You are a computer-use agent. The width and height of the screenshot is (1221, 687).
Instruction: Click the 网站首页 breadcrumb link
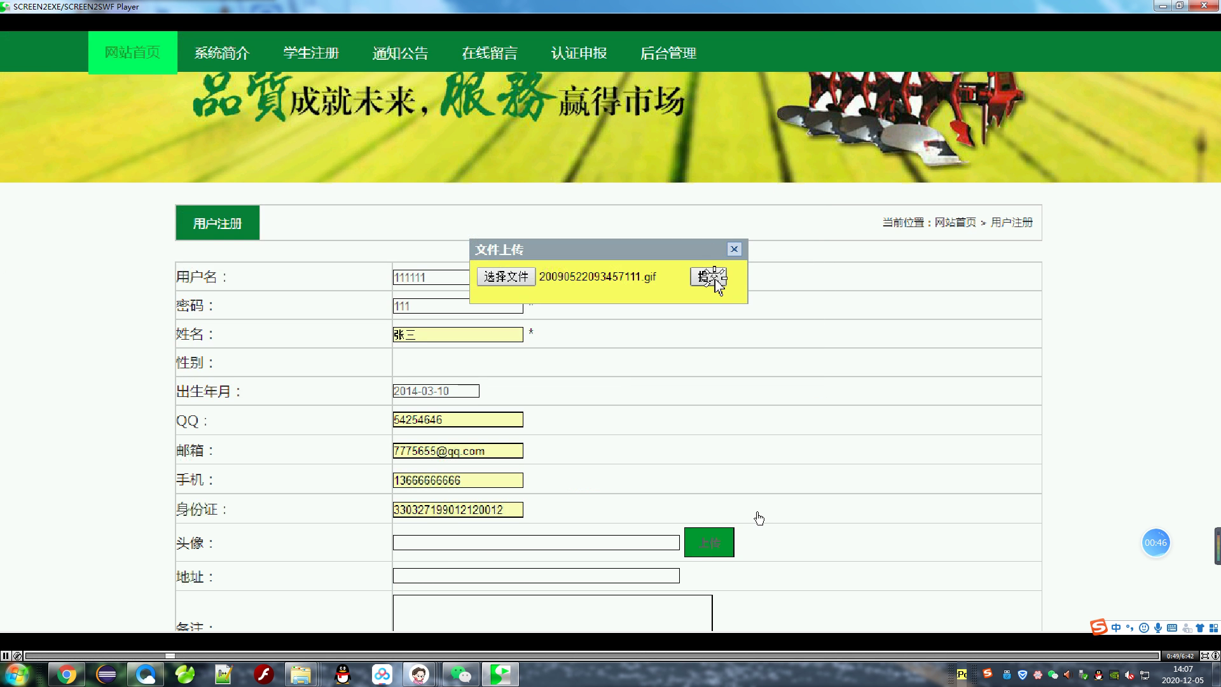coord(955,223)
